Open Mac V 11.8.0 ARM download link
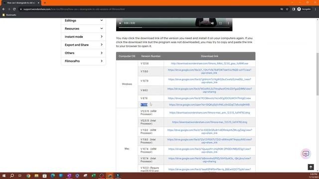 [209, 131]
